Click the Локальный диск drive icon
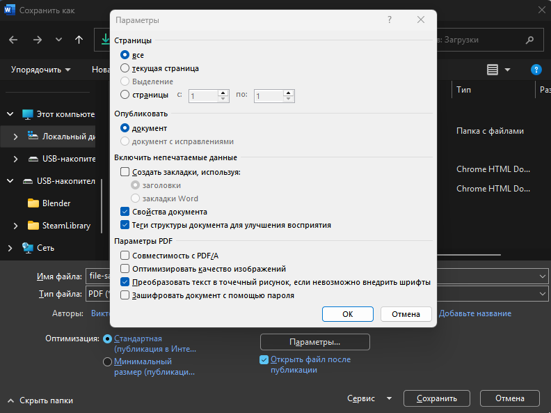The image size is (551, 413). (33, 136)
